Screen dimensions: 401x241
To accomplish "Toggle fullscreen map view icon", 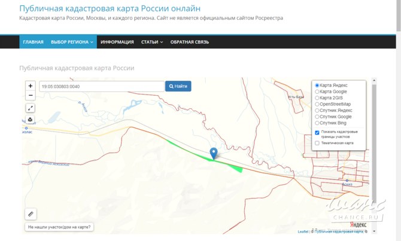I will tap(30, 108).
